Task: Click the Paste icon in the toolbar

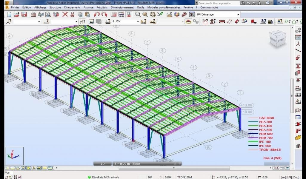Action: 87,14
